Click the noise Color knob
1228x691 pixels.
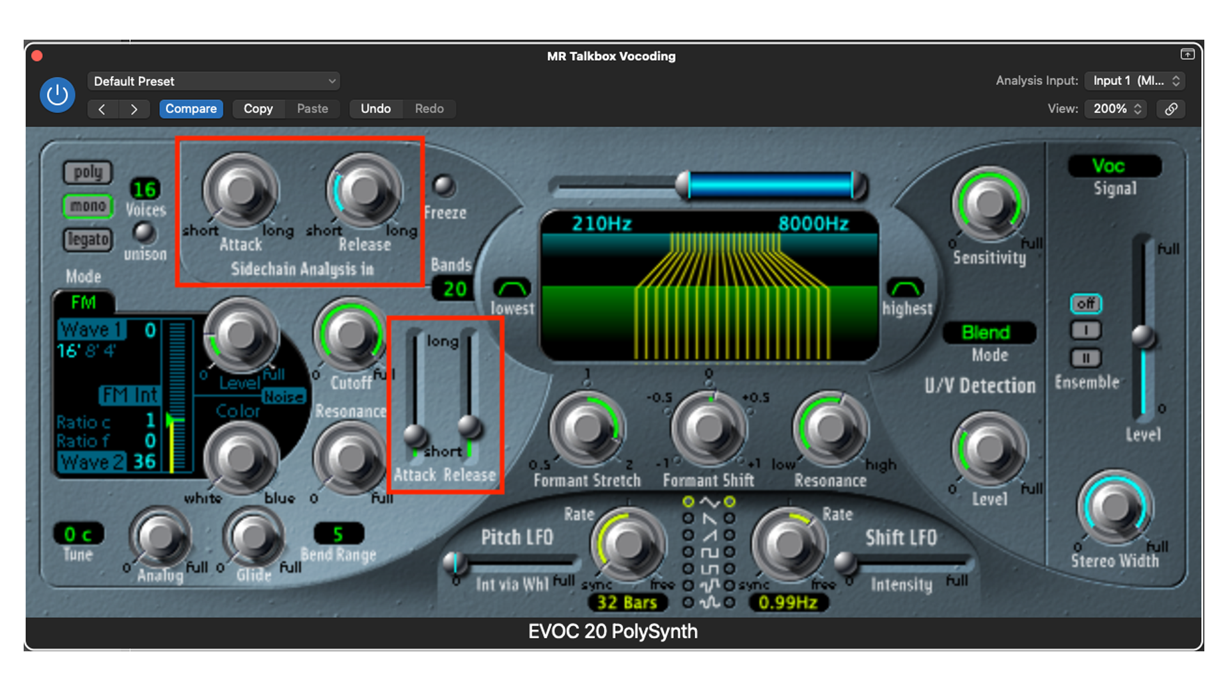(240, 457)
